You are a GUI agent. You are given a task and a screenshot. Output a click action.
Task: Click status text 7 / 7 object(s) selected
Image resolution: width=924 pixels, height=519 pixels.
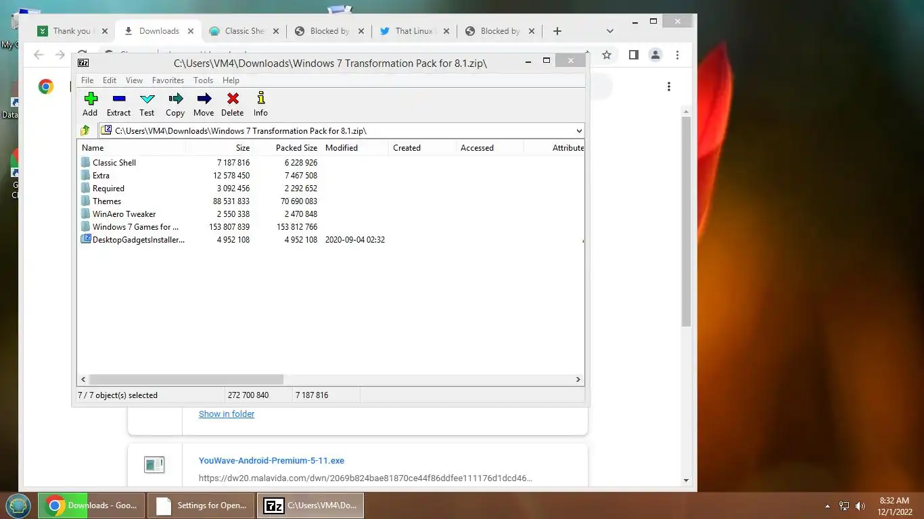click(x=118, y=395)
